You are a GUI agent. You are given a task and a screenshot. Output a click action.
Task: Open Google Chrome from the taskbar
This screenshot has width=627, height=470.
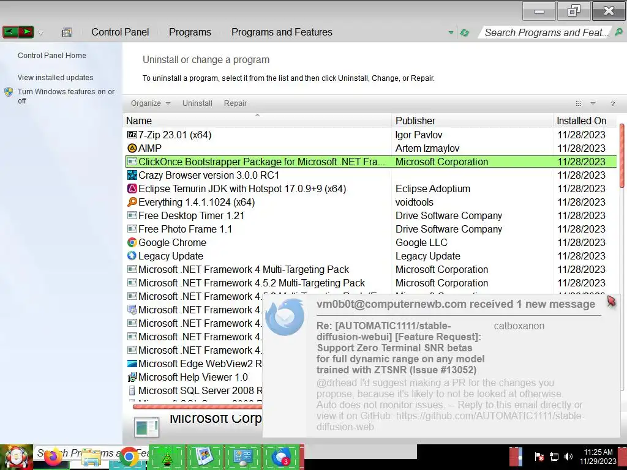click(x=129, y=457)
